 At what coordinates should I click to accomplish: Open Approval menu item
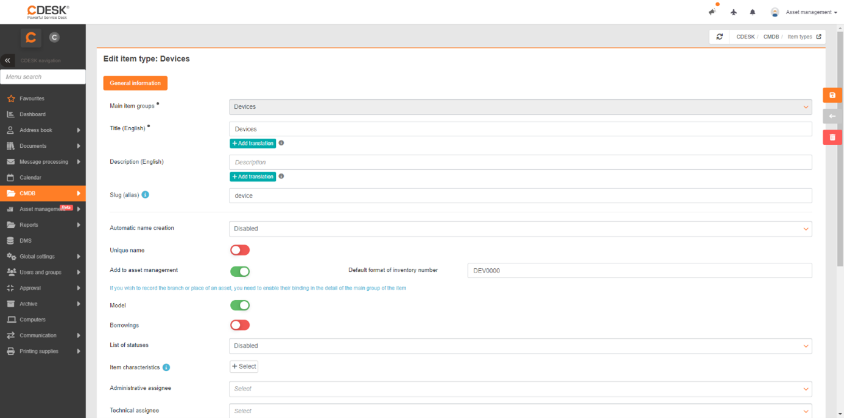[x=43, y=288]
